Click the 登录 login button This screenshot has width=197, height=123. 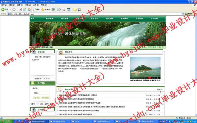click(x=36, y=98)
